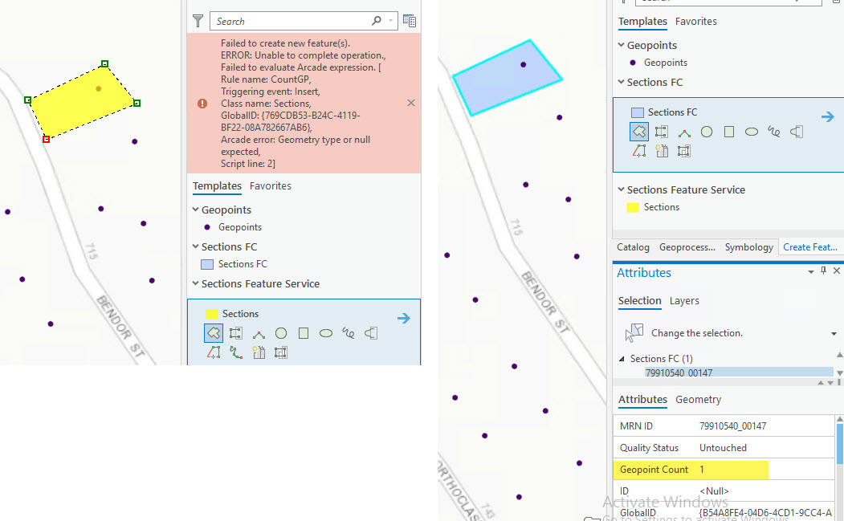
Task: Select Autocomplete Polygon tool in selected Sections FC template
Action: click(x=662, y=132)
